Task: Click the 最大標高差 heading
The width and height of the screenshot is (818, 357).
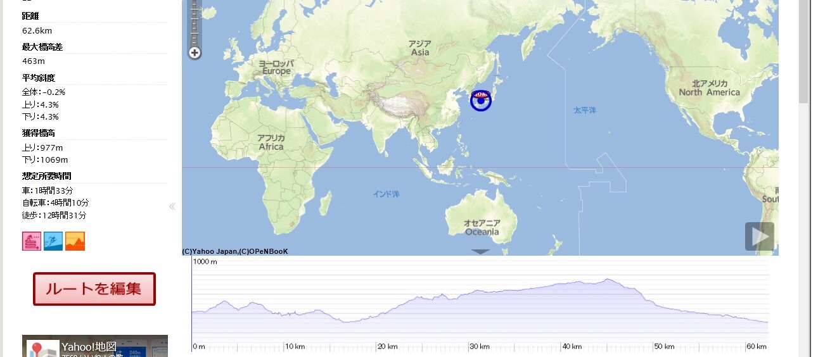Action: 42,47
